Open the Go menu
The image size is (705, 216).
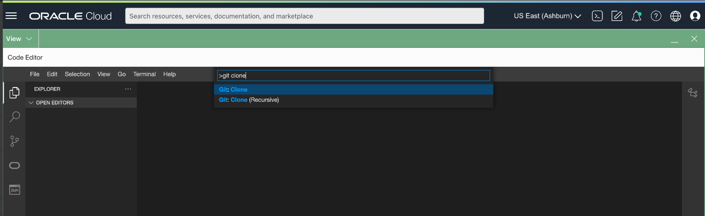click(121, 74)
